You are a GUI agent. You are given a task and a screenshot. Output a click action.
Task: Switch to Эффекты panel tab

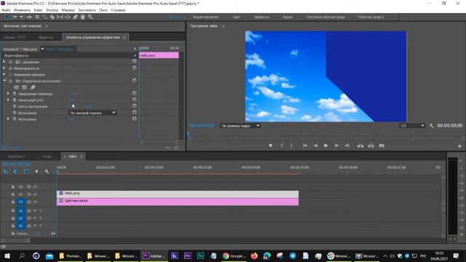click(x=46, y=37)
